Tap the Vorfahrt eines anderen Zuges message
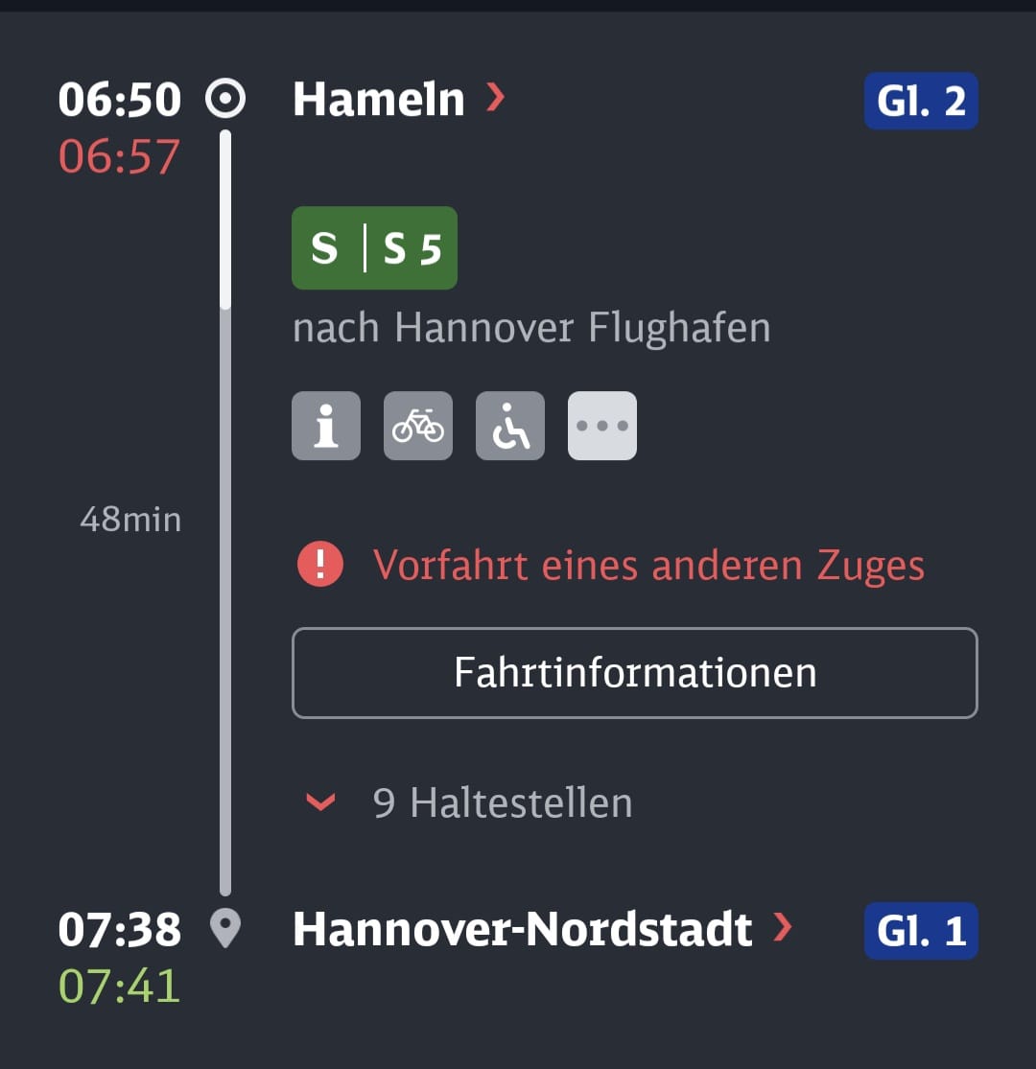This screenshot has height=1069, width=1036. (648, 565)
